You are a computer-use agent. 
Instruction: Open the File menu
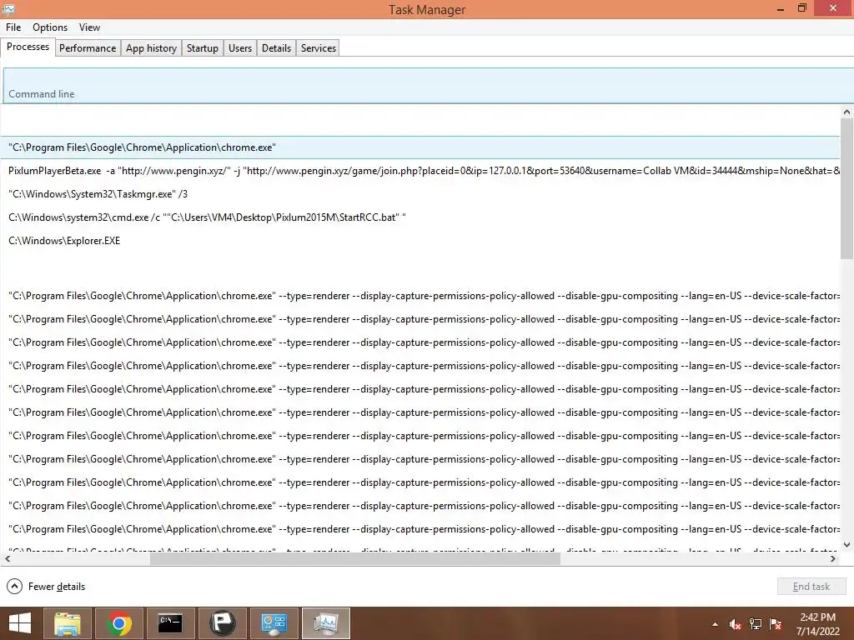(x=13, y=27)
